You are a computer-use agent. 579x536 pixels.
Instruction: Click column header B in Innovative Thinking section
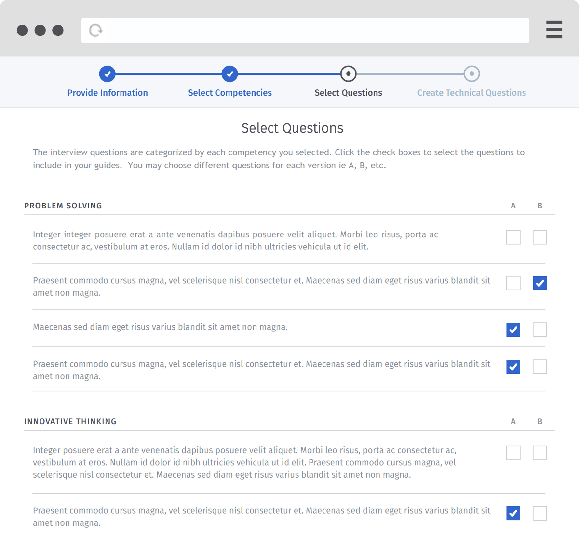540,422
